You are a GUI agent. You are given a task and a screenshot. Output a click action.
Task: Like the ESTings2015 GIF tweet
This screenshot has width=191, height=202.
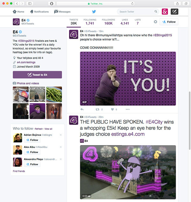112,109
